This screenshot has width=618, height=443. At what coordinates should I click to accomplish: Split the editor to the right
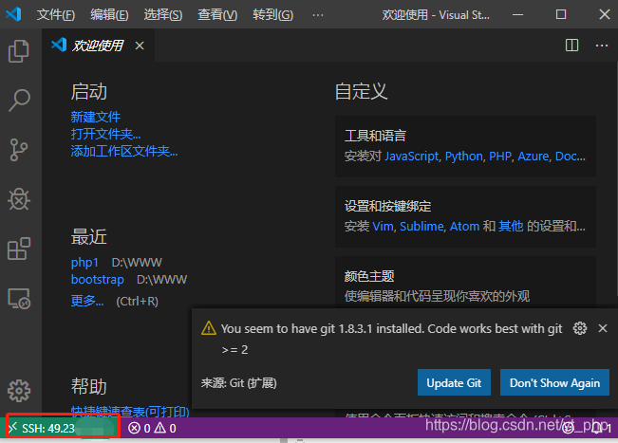[571, 46]
